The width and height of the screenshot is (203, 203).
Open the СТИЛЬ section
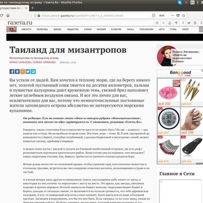pos(173,29)
